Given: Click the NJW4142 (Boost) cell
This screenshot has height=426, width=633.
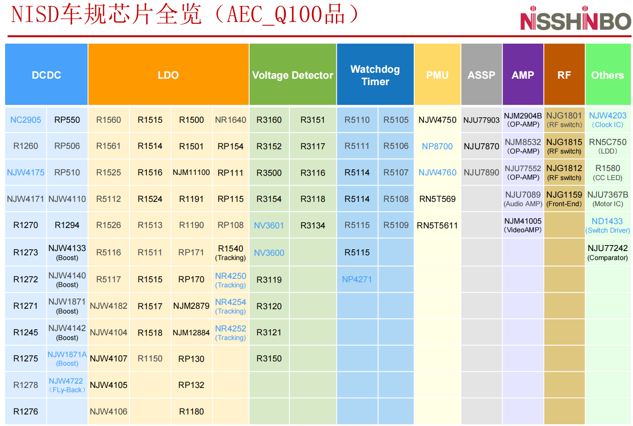Looking at the screenshot, I should tap(67, 332).
